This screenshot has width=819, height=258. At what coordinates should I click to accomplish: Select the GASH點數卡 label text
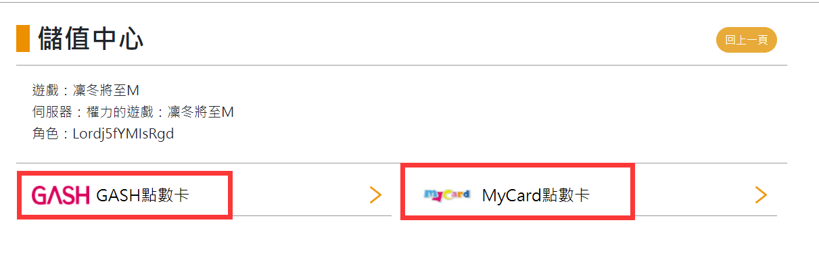click(x=143, y=196)
